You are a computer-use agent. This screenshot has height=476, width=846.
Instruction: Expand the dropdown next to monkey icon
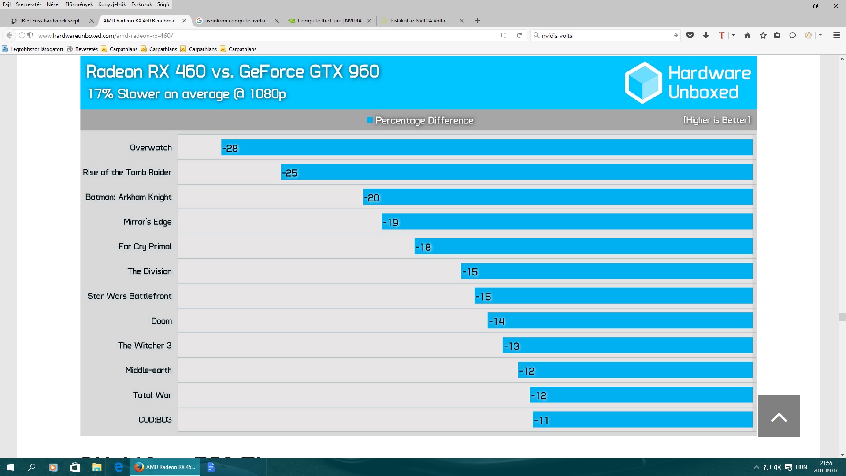click(820, 35)
